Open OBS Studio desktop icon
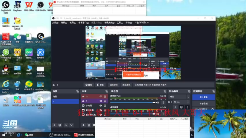The image size is (246, 138). pos(41,6)
